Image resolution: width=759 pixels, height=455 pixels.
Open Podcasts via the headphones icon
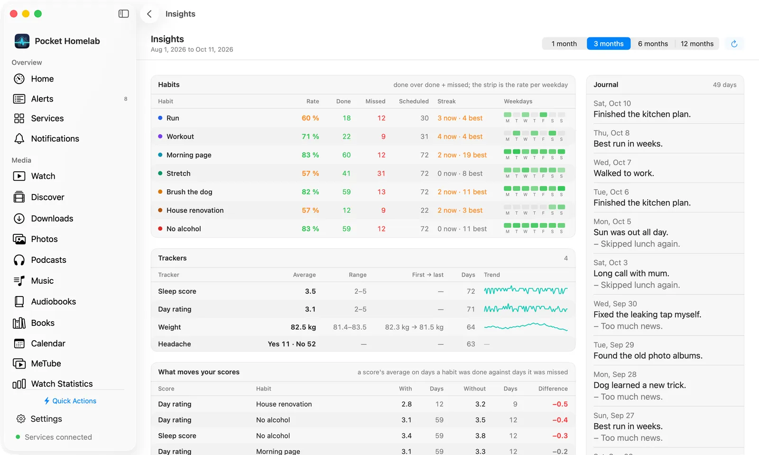tap(19, 260)
